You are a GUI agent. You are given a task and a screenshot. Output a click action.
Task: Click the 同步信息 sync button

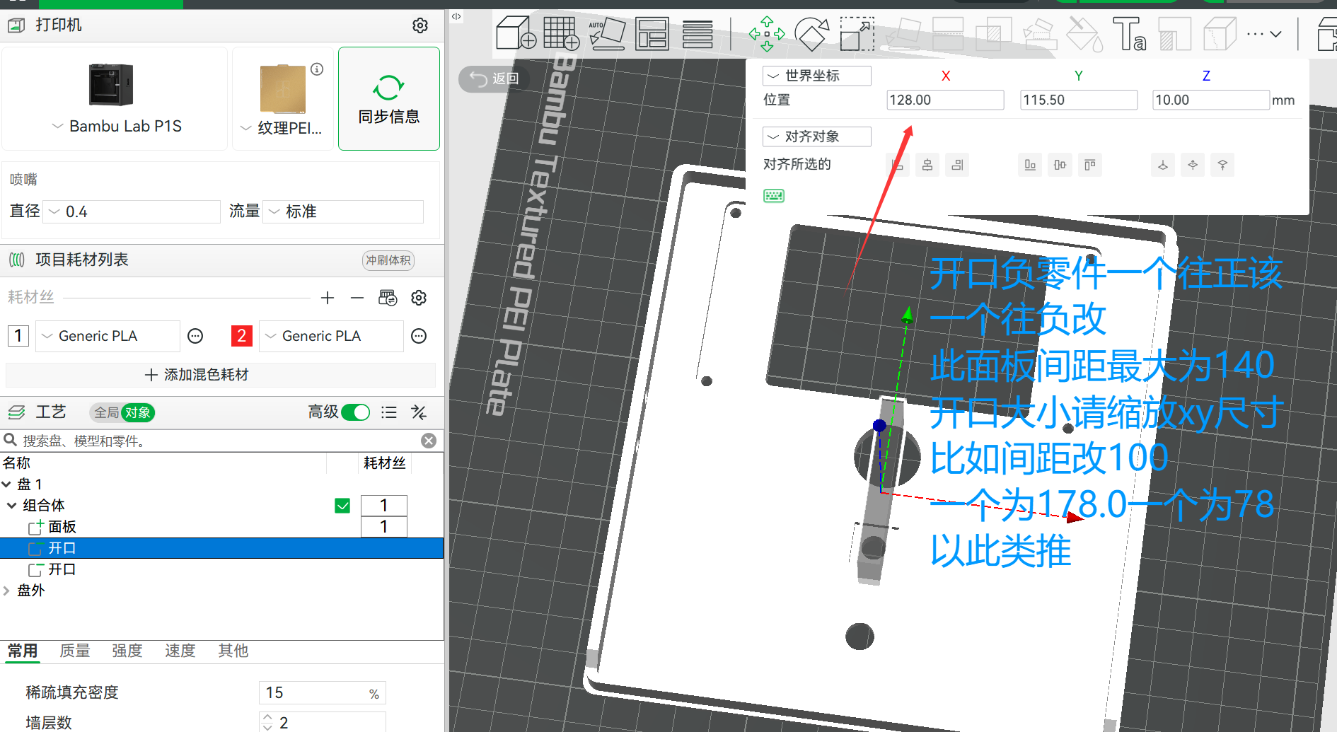tap(389, 98)
